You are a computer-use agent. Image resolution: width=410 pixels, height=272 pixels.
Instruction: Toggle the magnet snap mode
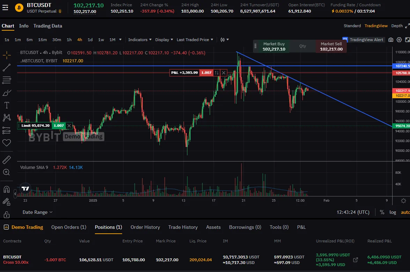point(7,189)
